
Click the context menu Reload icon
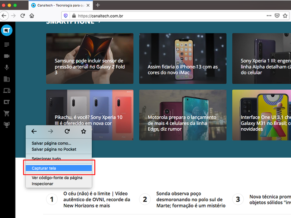(x=67, y=131)
